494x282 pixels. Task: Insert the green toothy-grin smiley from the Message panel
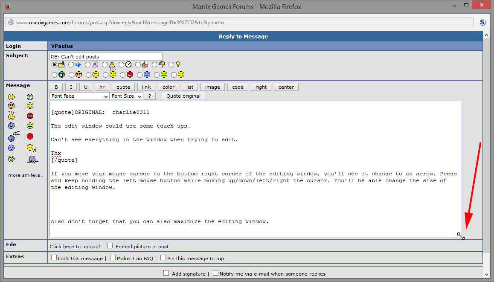coord(30,97)
